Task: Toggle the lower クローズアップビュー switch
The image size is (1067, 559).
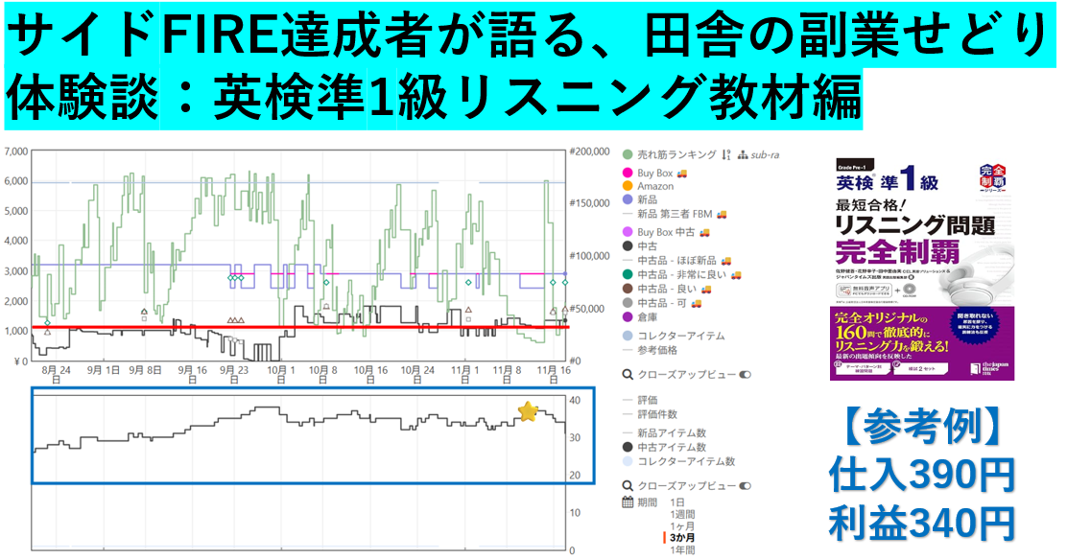Action: point(746,486)
